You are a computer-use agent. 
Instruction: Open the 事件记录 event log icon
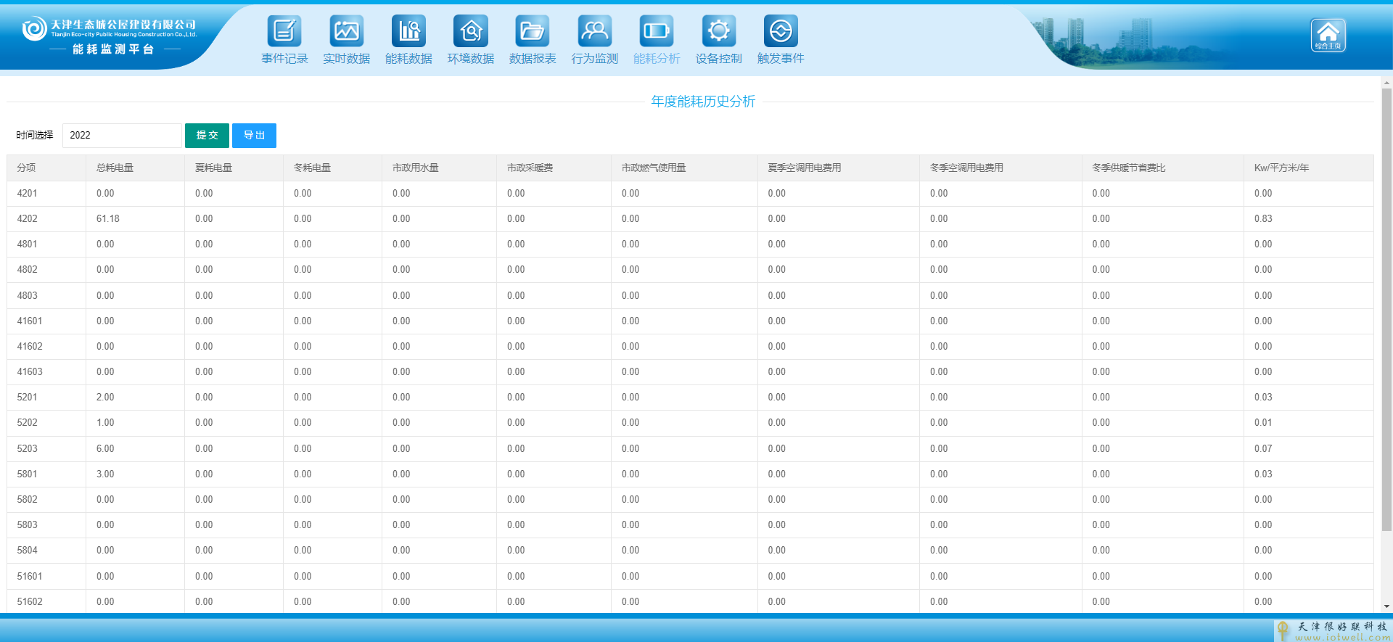(x=284, y=31)
